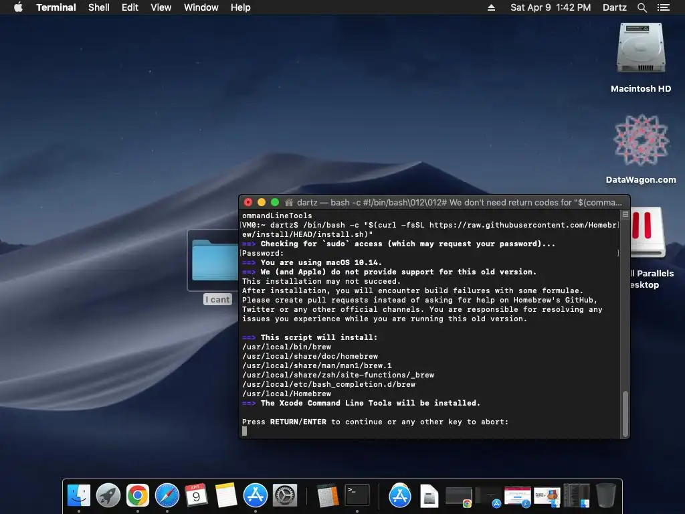Click the Terminal icon in the Dock
The image size is (685, 514).
357,495
